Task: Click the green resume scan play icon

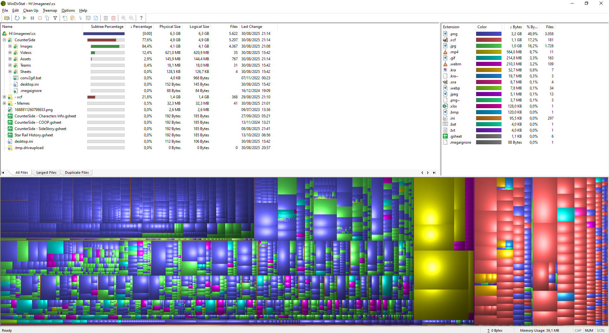Action: [25, 18]
